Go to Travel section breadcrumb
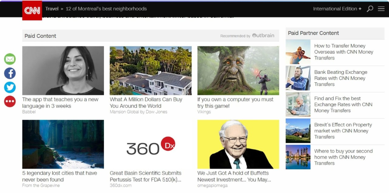The height and width of the screenshot is (193, 389). [x=52, y=9]
